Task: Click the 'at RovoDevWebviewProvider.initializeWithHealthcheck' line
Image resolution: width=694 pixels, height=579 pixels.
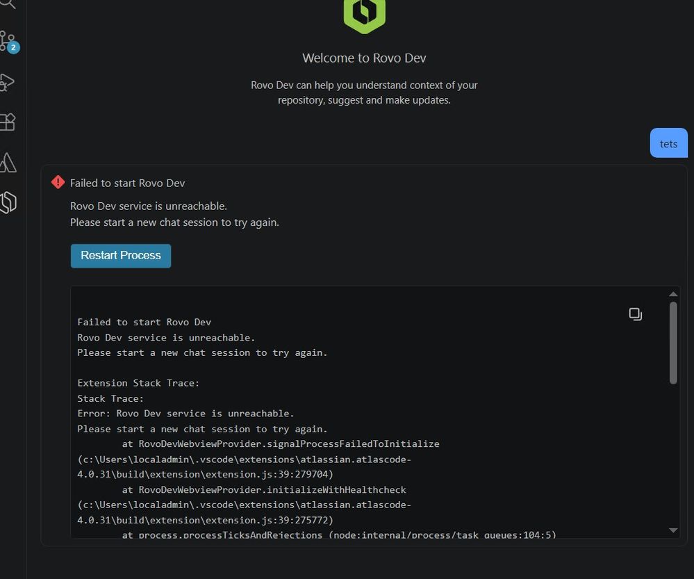Action: [x=264, y=489]
